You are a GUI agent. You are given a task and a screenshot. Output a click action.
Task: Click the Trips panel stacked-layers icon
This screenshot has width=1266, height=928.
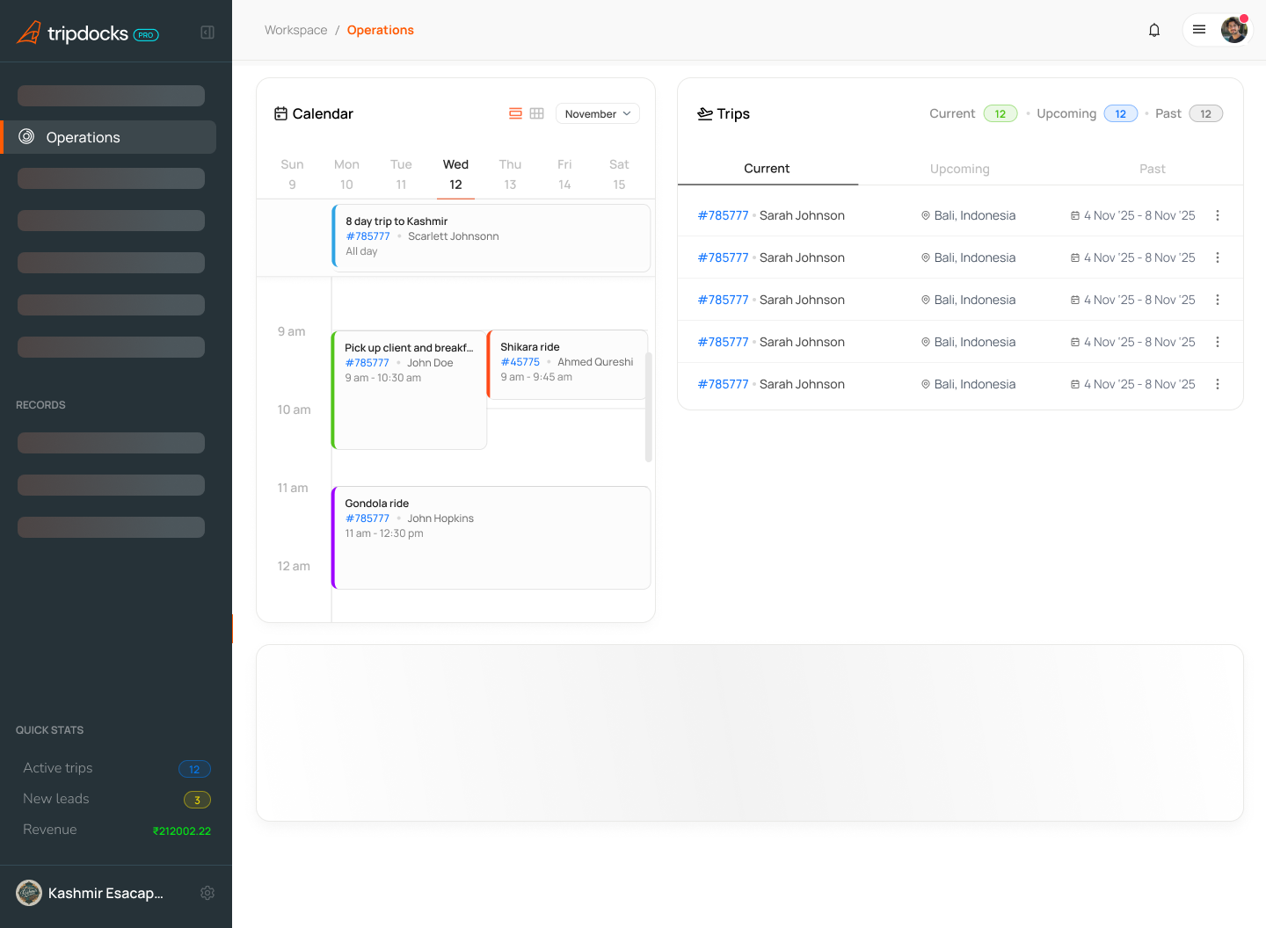tap(704, 112)
